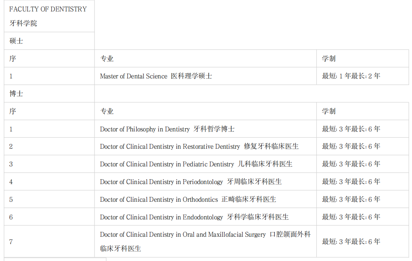Select Master of Dental Science program cell
Image resolution: width=412 pixels, height=261 pixels.
pos(156,76)
